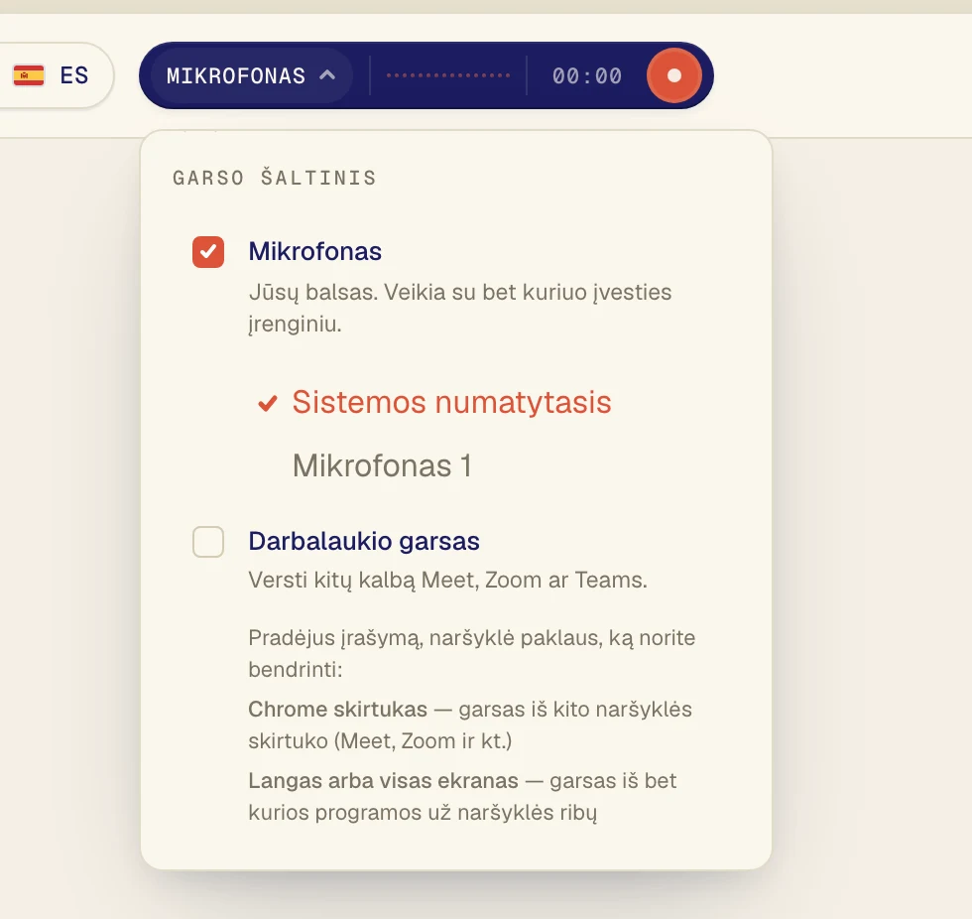Click the Darbalaukio garsas label
Screen dimensions: 972x919
pos(364,541)
